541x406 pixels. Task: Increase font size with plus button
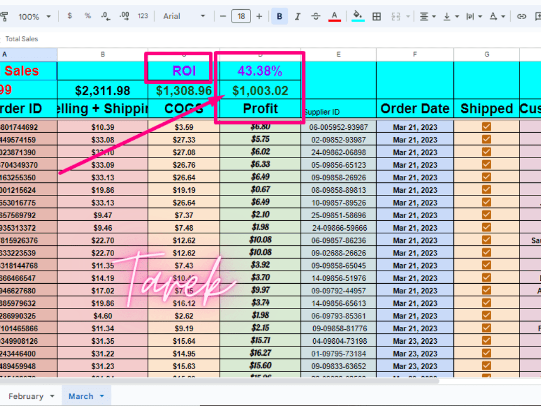click(259, 16)
